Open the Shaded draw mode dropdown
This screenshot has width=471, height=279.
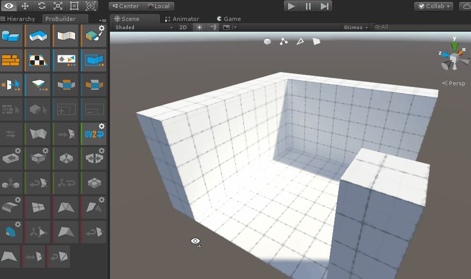[144, 27]
